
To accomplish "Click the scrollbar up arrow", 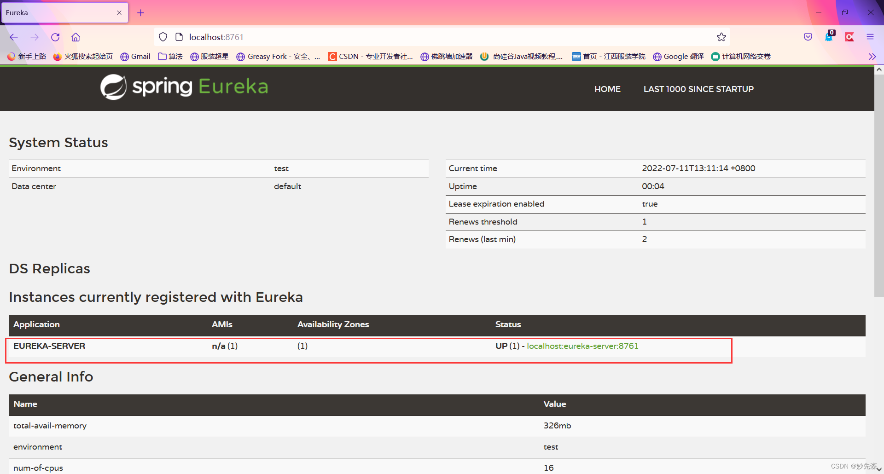I will point(879,70).
